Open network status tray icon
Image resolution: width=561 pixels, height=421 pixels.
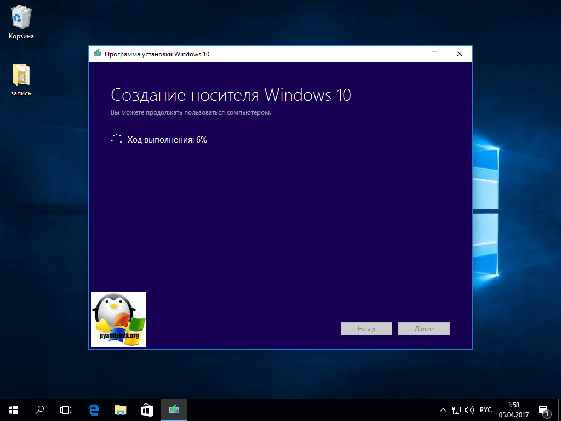(456, 410)
